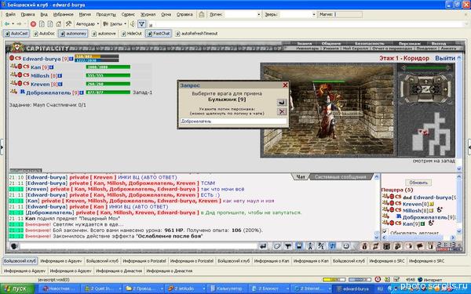Cancel with the X button below confirm in Запрос
This screenshot has width=471, height=294.
(282, 111)
